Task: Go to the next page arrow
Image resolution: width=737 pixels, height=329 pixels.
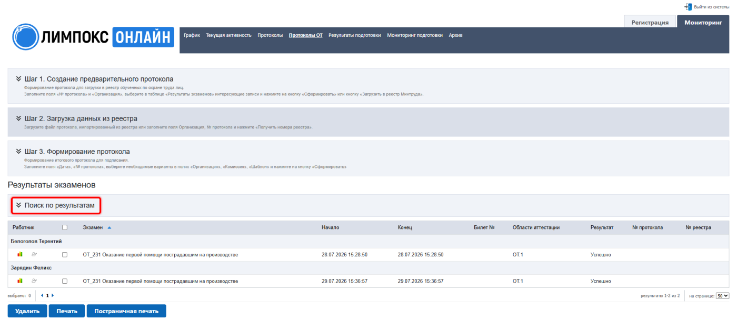Action: (x=53, y=296)
